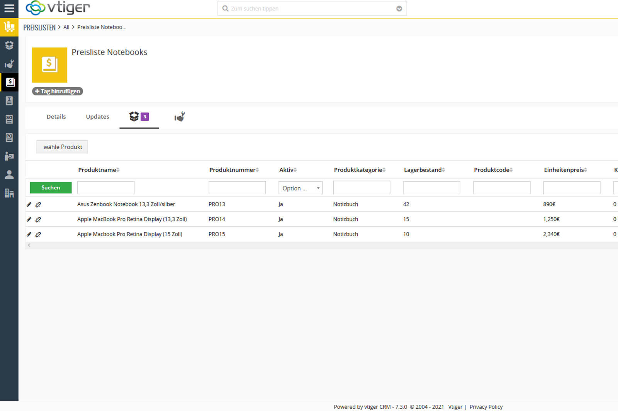Viewport: 618px width, 411px height.
Task: Sort by Produktnummer column
Action: [x=234, y=170]
